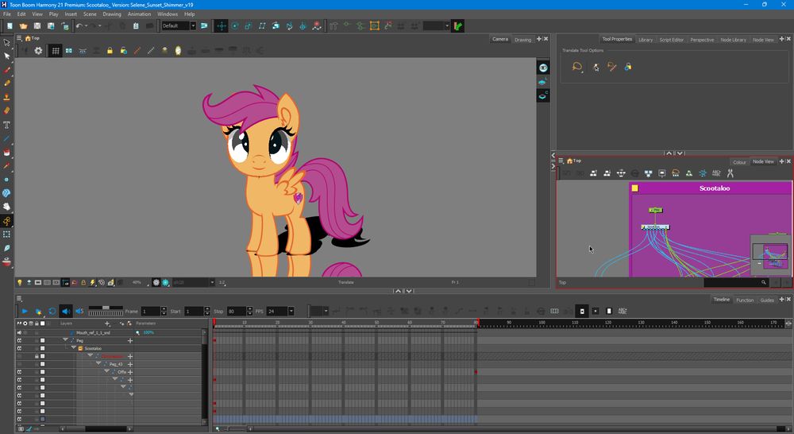The height and width of the screenshot is (434, 794).
Task: Click the Loop playback icon
Action: point(52,311)
